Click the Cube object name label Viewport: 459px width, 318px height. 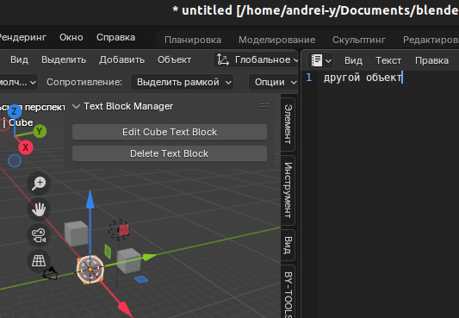click(x=21, y=122)
